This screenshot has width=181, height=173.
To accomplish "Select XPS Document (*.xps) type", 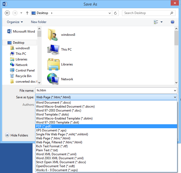I will coord(106,130).
